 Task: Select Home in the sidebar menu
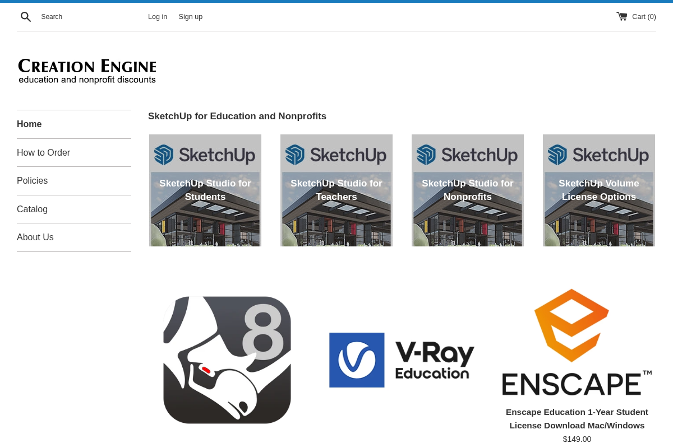[29, 124]
